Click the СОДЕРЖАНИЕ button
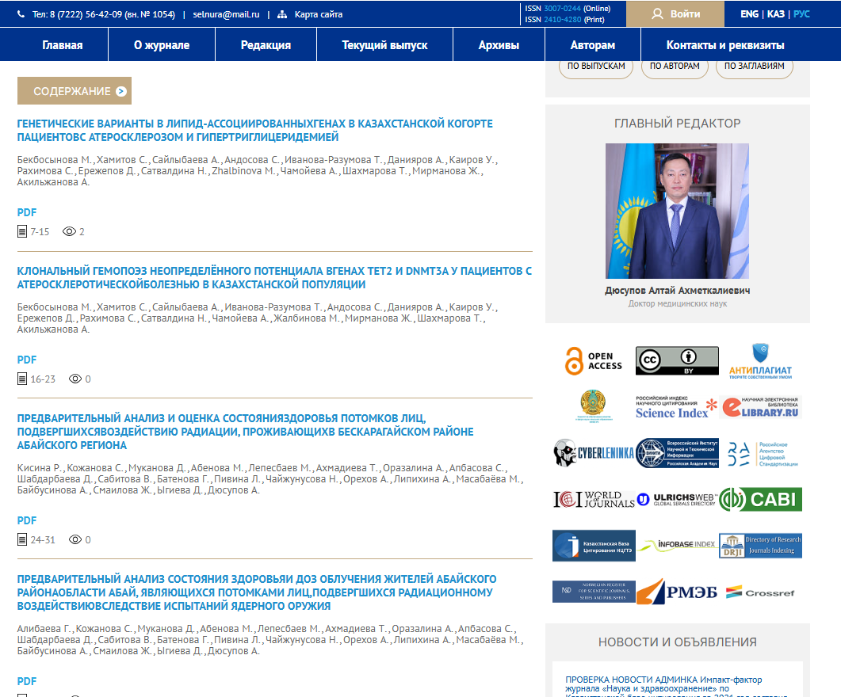 click(75, 91)
